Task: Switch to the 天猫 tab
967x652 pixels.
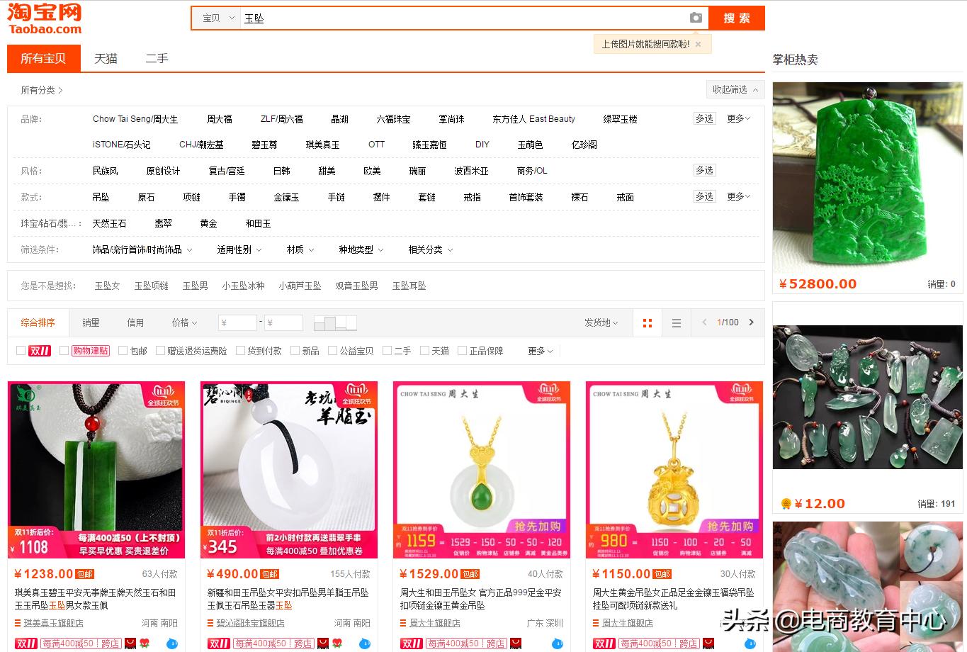Action: [x=105, y=59]
